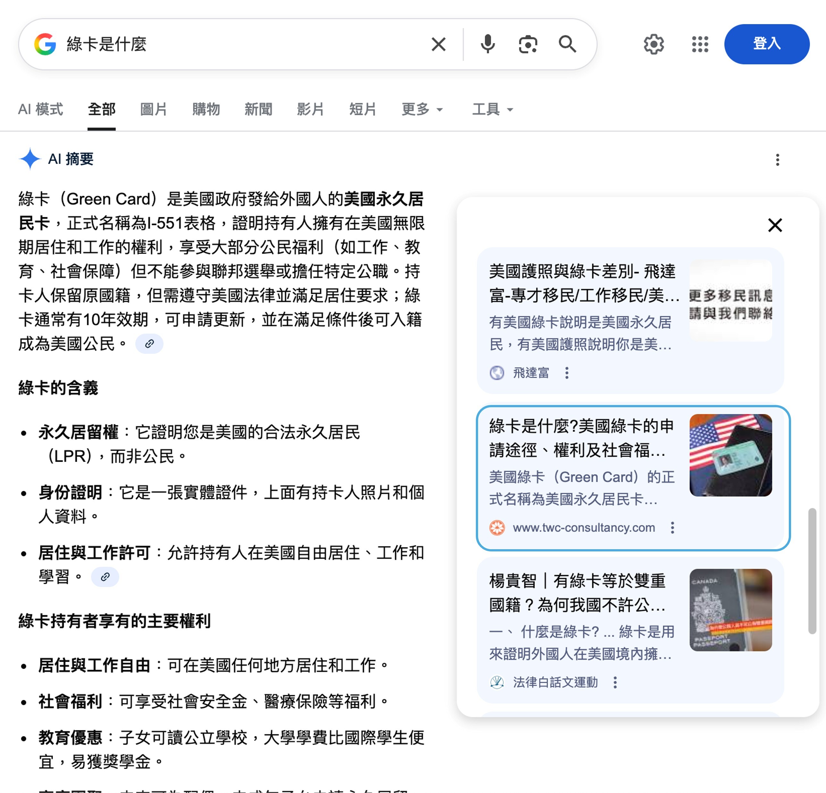The height and width of the screenshot is (793, 826).
Task: Click the 登入 button
Action: [767, 44]
